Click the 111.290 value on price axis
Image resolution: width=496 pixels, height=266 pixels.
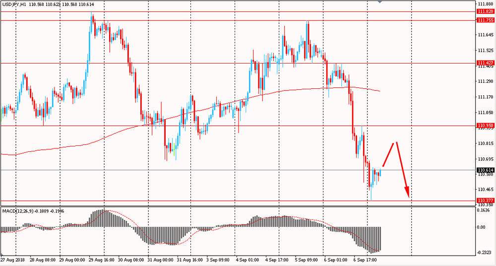point(486,82)
